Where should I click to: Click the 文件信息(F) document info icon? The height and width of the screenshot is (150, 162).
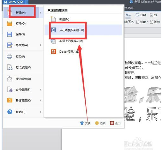[x=10, y=89]
